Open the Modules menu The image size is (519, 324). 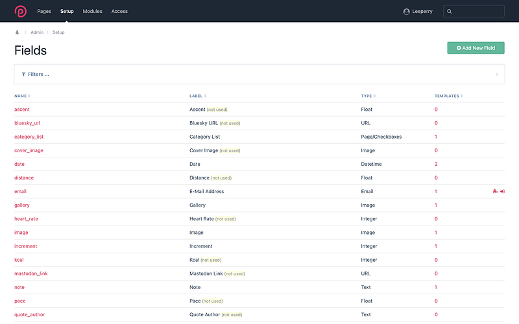click(x=92, y=11)
